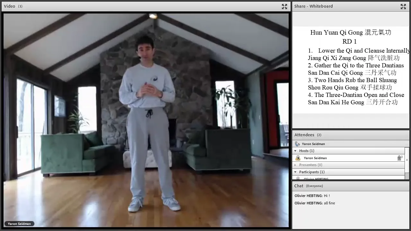Screen dimensions: 411x231
Task: Maximize the Share Whiteboard pod
Action: [403, 6]
